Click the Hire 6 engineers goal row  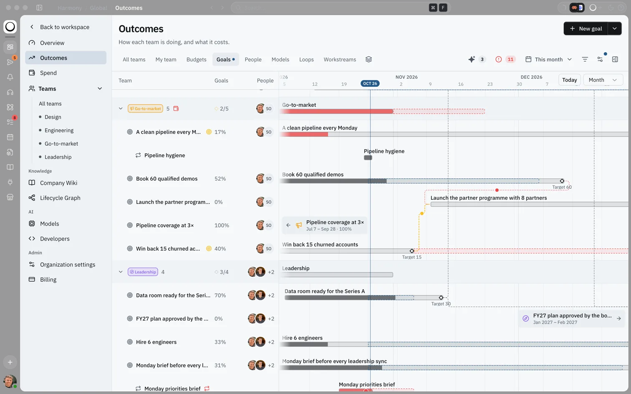tap(195, 342)
